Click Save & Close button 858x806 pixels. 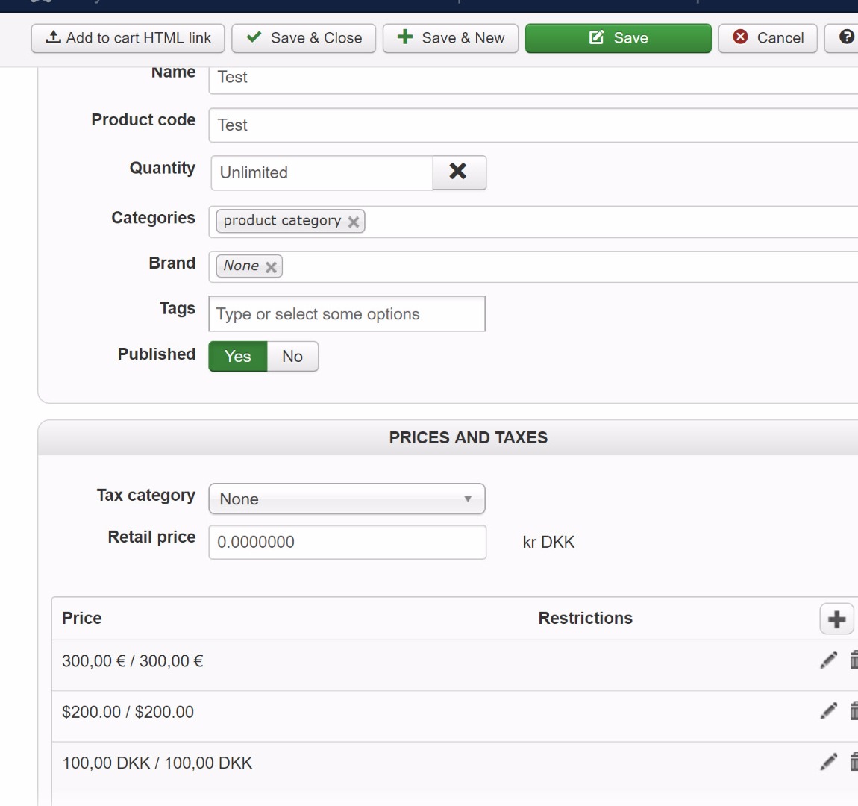point(304,38)
